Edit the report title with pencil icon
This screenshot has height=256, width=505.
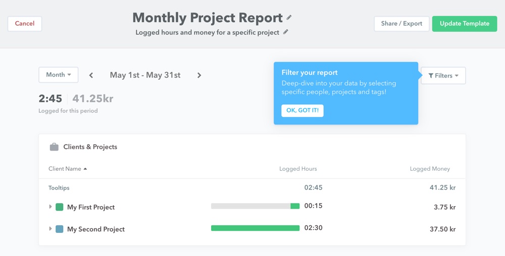(x=289, y=17)
